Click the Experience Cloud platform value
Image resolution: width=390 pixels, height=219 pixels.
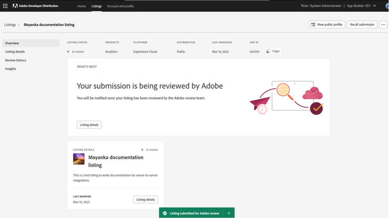click(145, 52)
